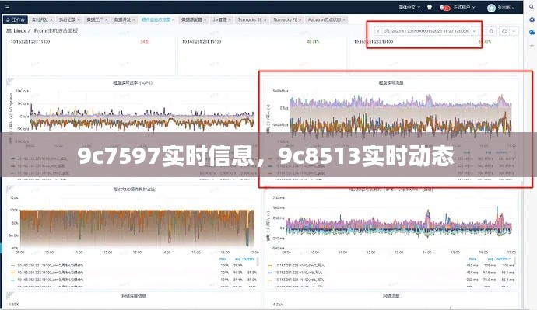The height and width of the screenshot is (310, 537).
Task: Toggle the vdb write legend series under the bottom-right chart
Action: click(297, 273)
